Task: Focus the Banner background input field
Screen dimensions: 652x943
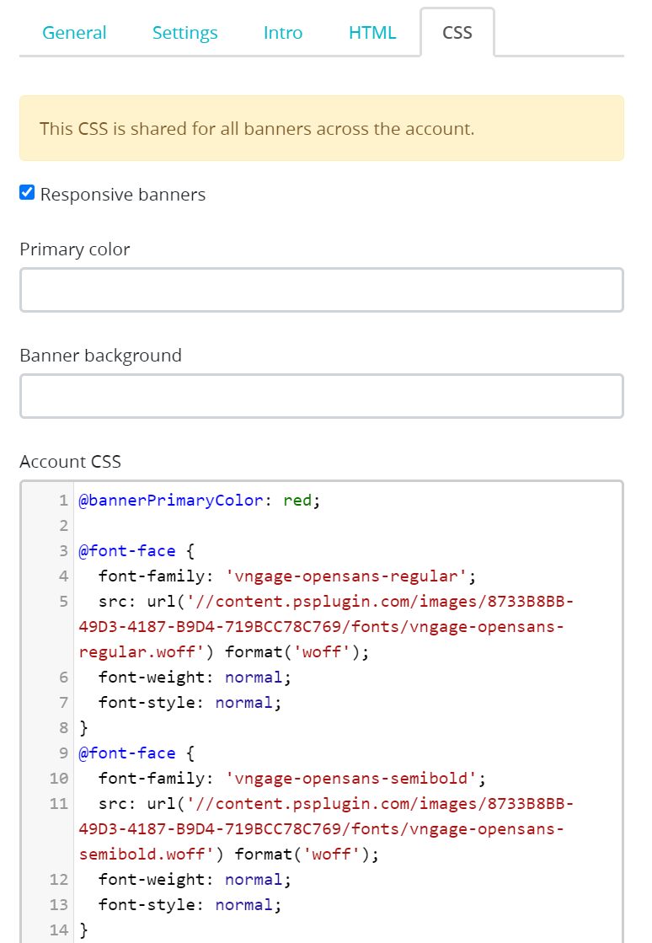Action: 321,396
